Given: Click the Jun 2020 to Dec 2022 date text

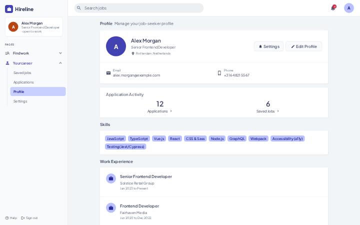Looking at the screenshot, I should coord(135,218).
